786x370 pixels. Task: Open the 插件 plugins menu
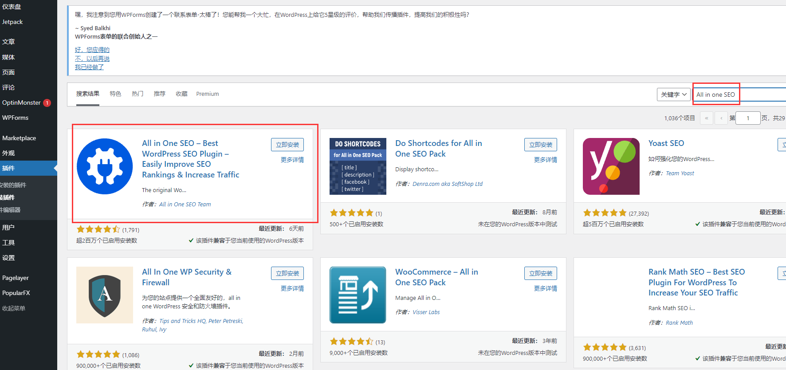[28, 168]
